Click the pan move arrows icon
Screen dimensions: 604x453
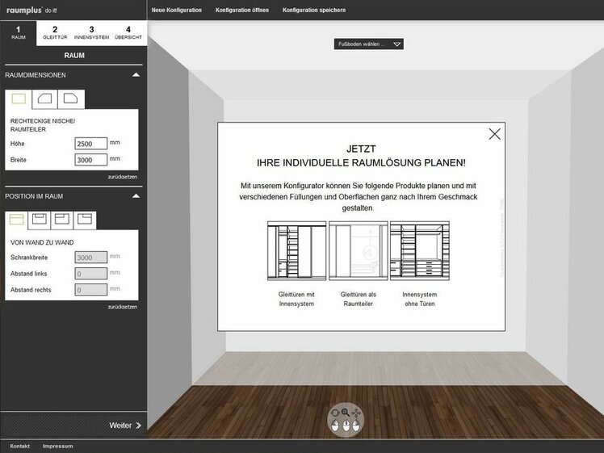pos(356,413)
